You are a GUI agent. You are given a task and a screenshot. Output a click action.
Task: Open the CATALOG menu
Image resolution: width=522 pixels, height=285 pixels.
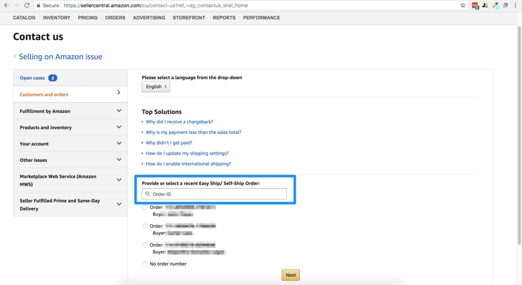pyautogui.click(x=24, y=18)
